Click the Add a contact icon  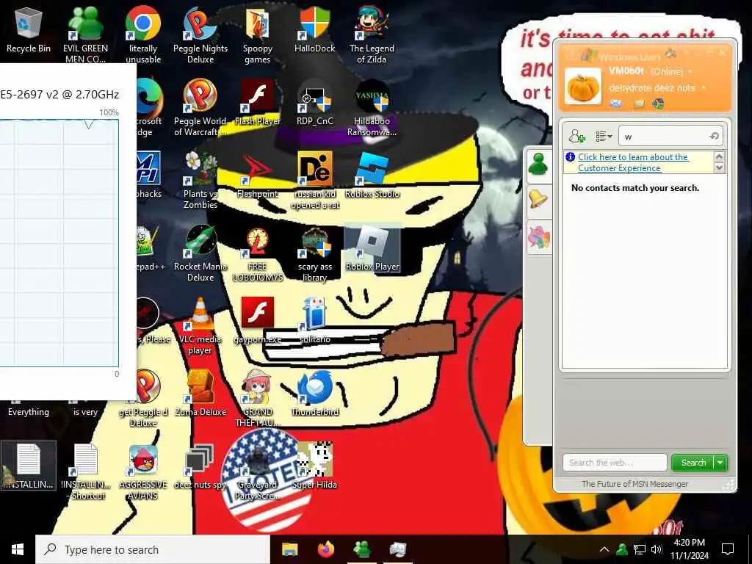(577, 136)
